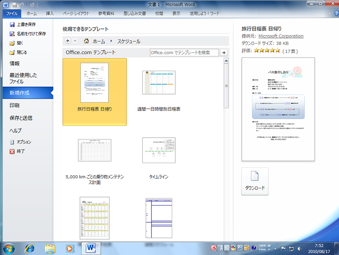339x255 pixels.
Task: Click the large template preview image
Action: click(x=278, y=109)
